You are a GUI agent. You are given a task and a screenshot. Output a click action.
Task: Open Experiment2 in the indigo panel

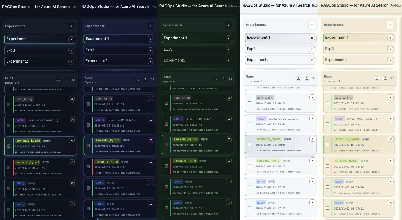click(119, 61)
